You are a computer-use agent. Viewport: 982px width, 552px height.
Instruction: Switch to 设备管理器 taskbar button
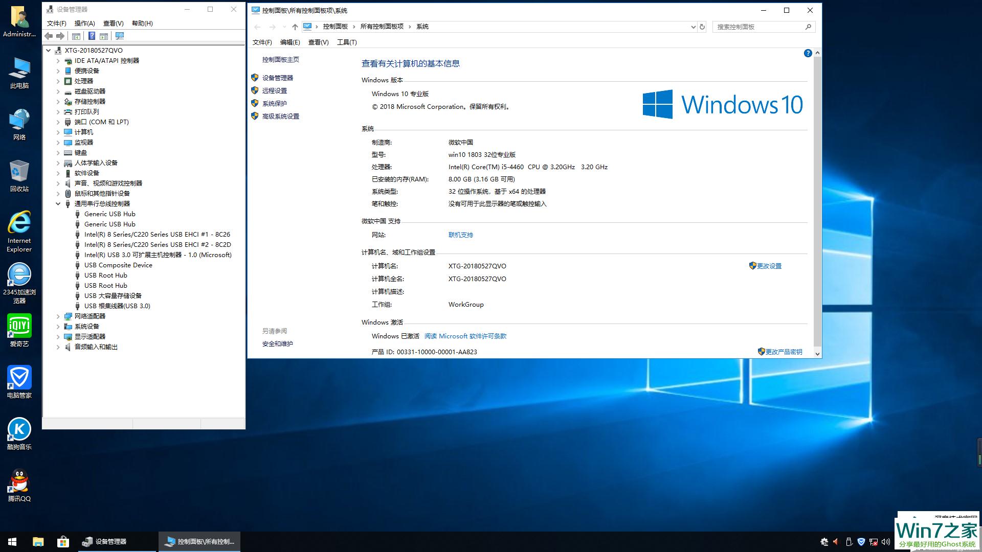pyautogui.click(x=117, y=542)
